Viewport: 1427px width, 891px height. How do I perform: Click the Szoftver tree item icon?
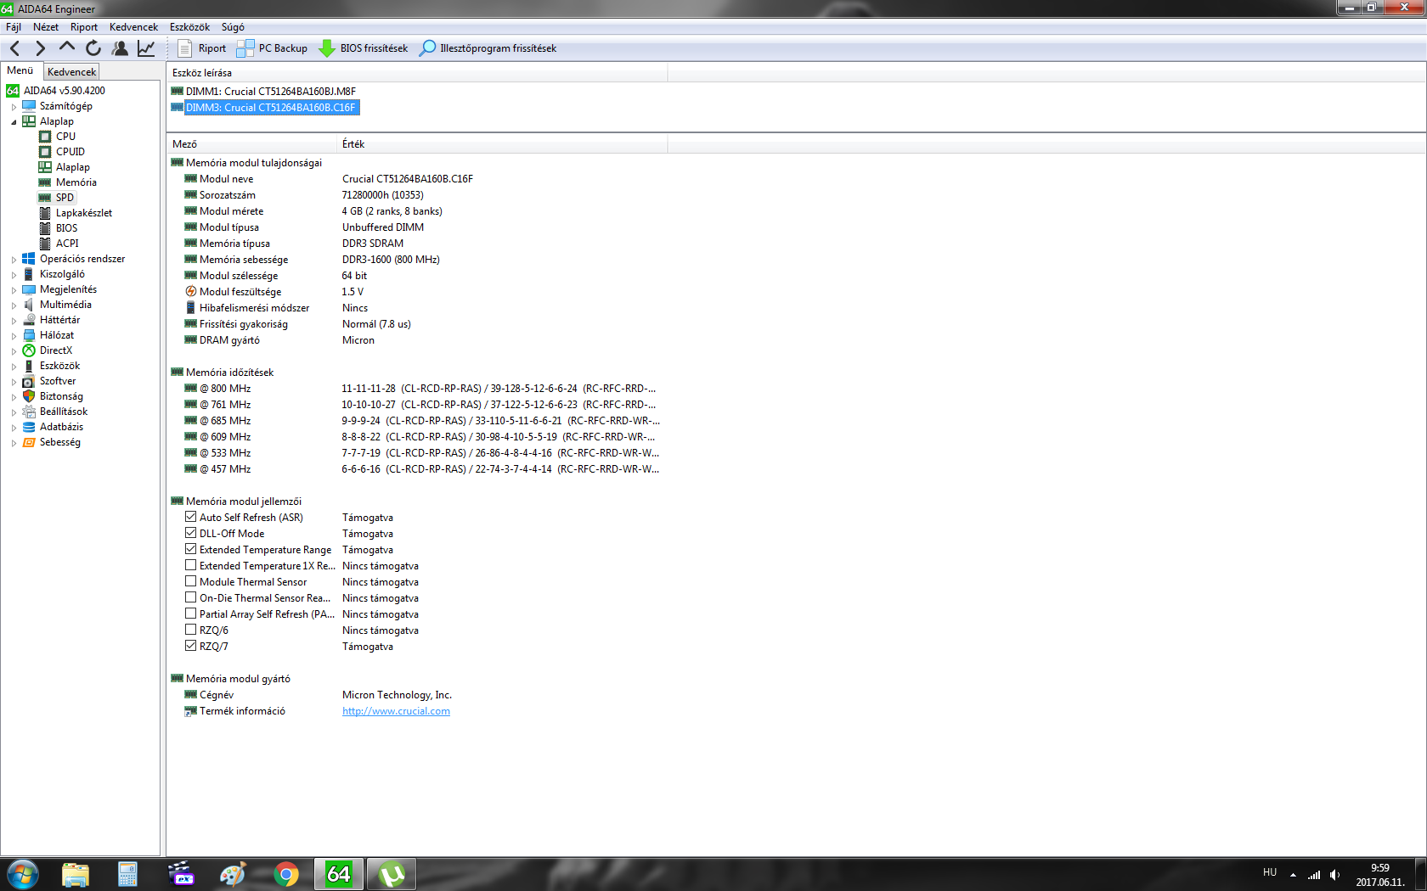(29, 381)
